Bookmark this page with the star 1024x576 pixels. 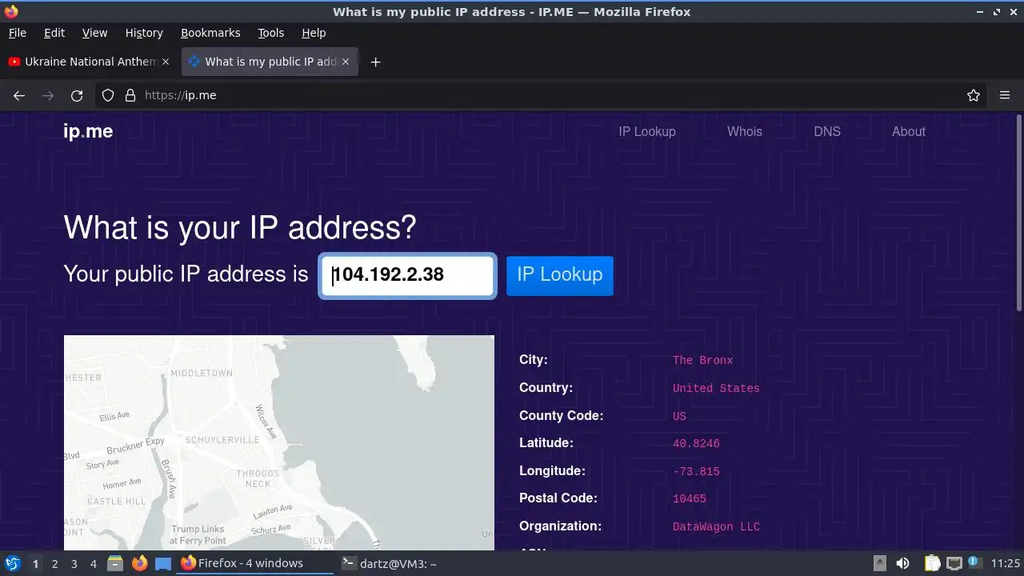tap(974, 95)
